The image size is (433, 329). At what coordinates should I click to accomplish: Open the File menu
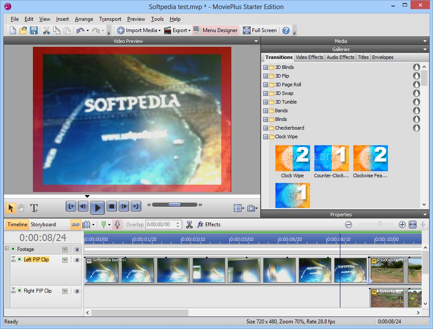point(15,19)
